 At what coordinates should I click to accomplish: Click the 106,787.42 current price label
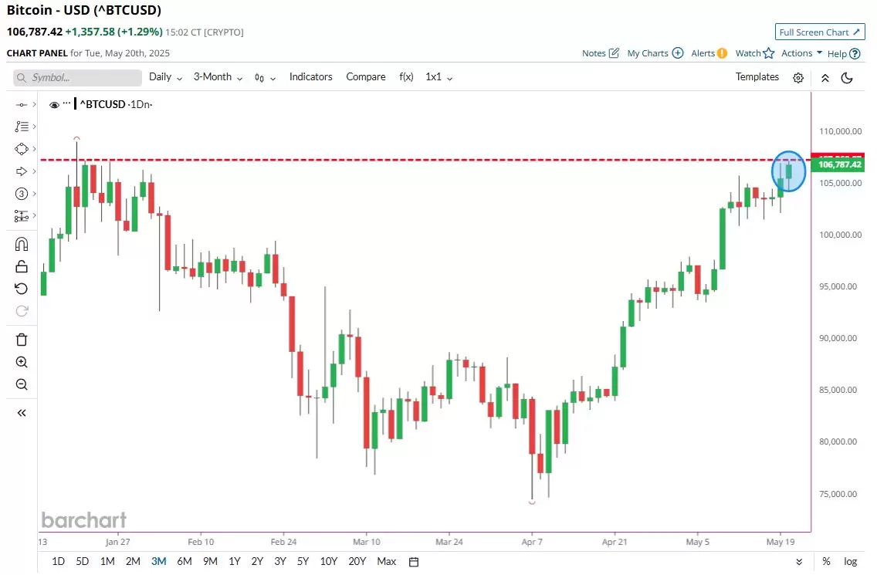[839, 164]
